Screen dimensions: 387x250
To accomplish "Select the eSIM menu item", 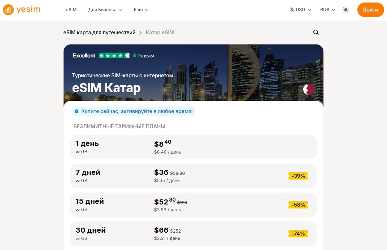I will (71, 10).
